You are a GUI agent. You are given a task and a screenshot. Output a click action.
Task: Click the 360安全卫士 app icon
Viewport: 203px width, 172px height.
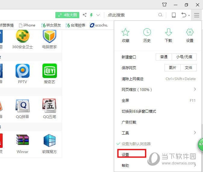pyautogui.click(x=23, y=36)
